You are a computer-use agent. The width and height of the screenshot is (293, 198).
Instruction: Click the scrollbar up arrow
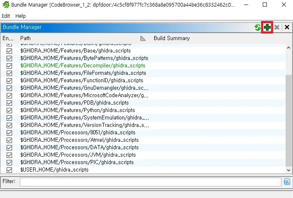click(x=288, y=48)
